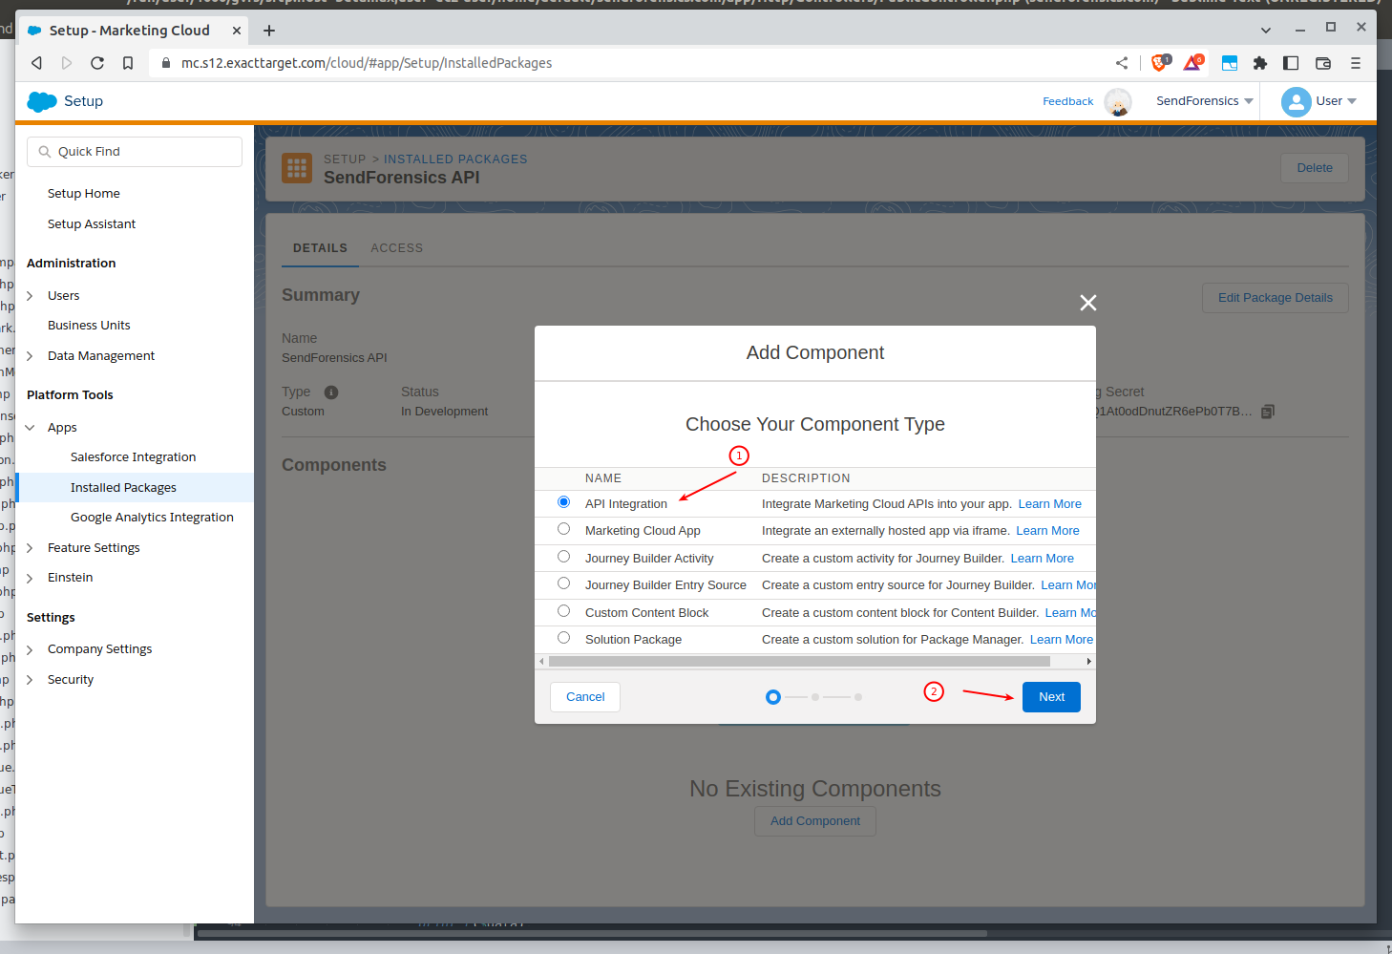Switch to the Access tab
This screenshot has height=954, width=1392.
[x=397, y=248]
